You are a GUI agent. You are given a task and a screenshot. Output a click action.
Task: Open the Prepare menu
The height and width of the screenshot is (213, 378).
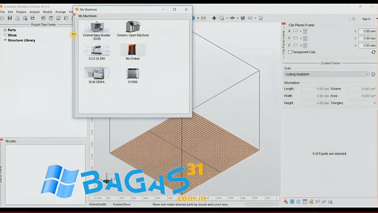pyautogui.click(x=21, y=12)
